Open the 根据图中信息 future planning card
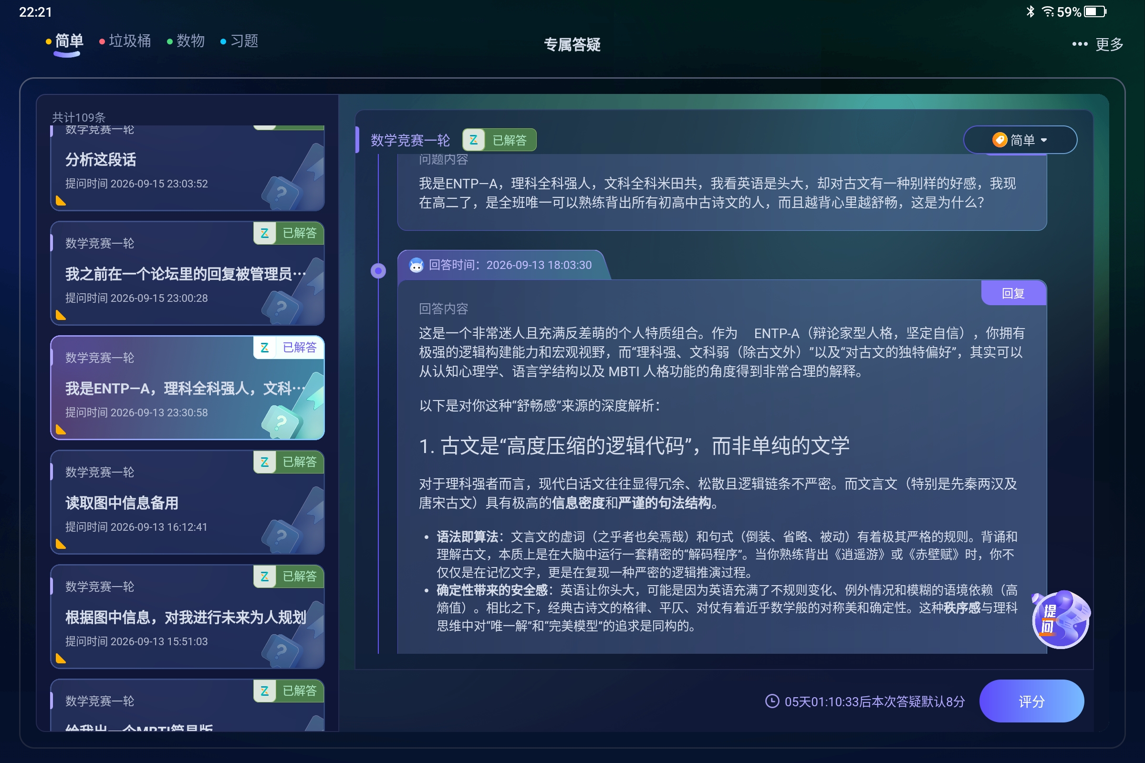1145x763 pixels. (x=187, y=617)
